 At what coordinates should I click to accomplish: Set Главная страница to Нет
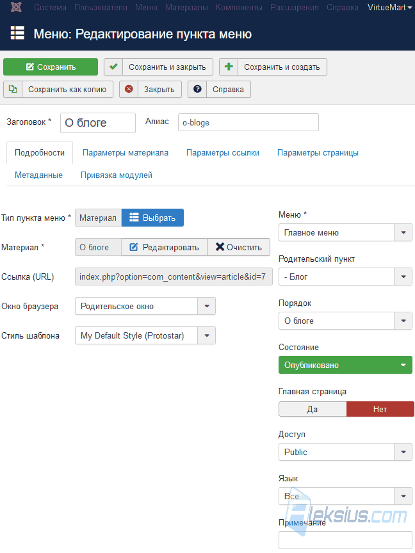pyautogui.click(x=380, y=409)
